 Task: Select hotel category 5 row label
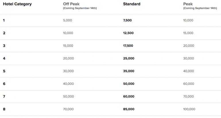coord(4,71)
